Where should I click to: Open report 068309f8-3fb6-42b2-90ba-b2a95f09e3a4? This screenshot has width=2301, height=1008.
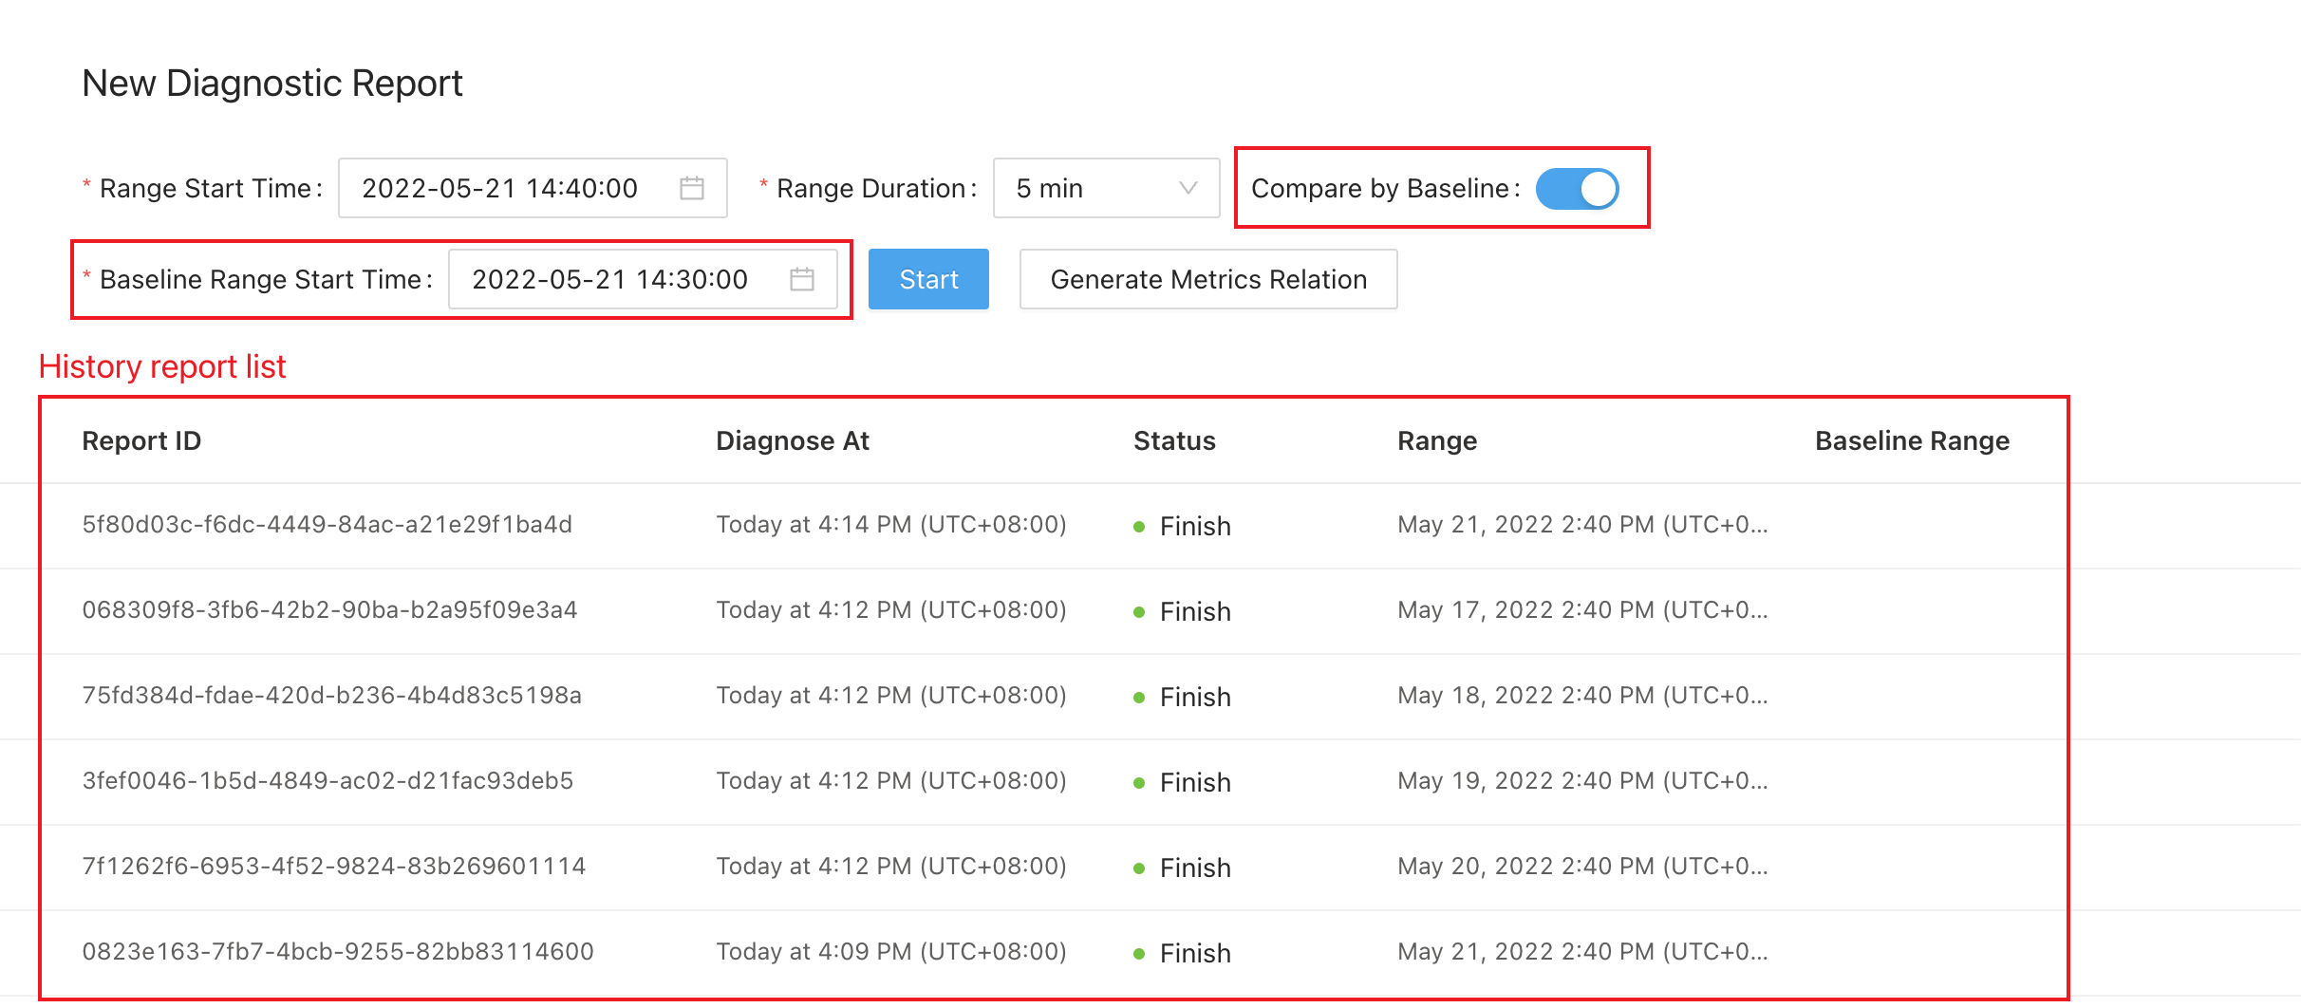tap(329, 610)
